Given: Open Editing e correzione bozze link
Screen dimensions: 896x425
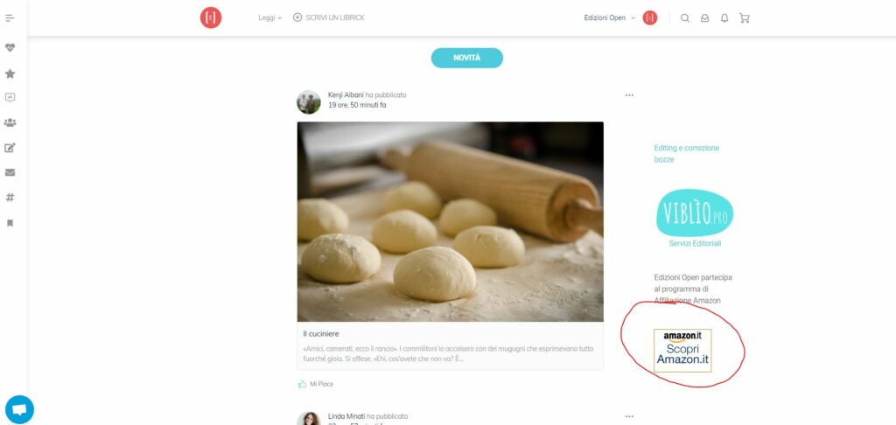Looking at the screenshot, I should coord(686,154).
